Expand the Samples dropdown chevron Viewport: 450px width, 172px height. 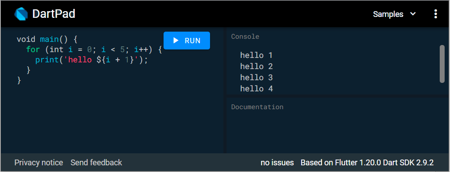[x=413, y=14]
